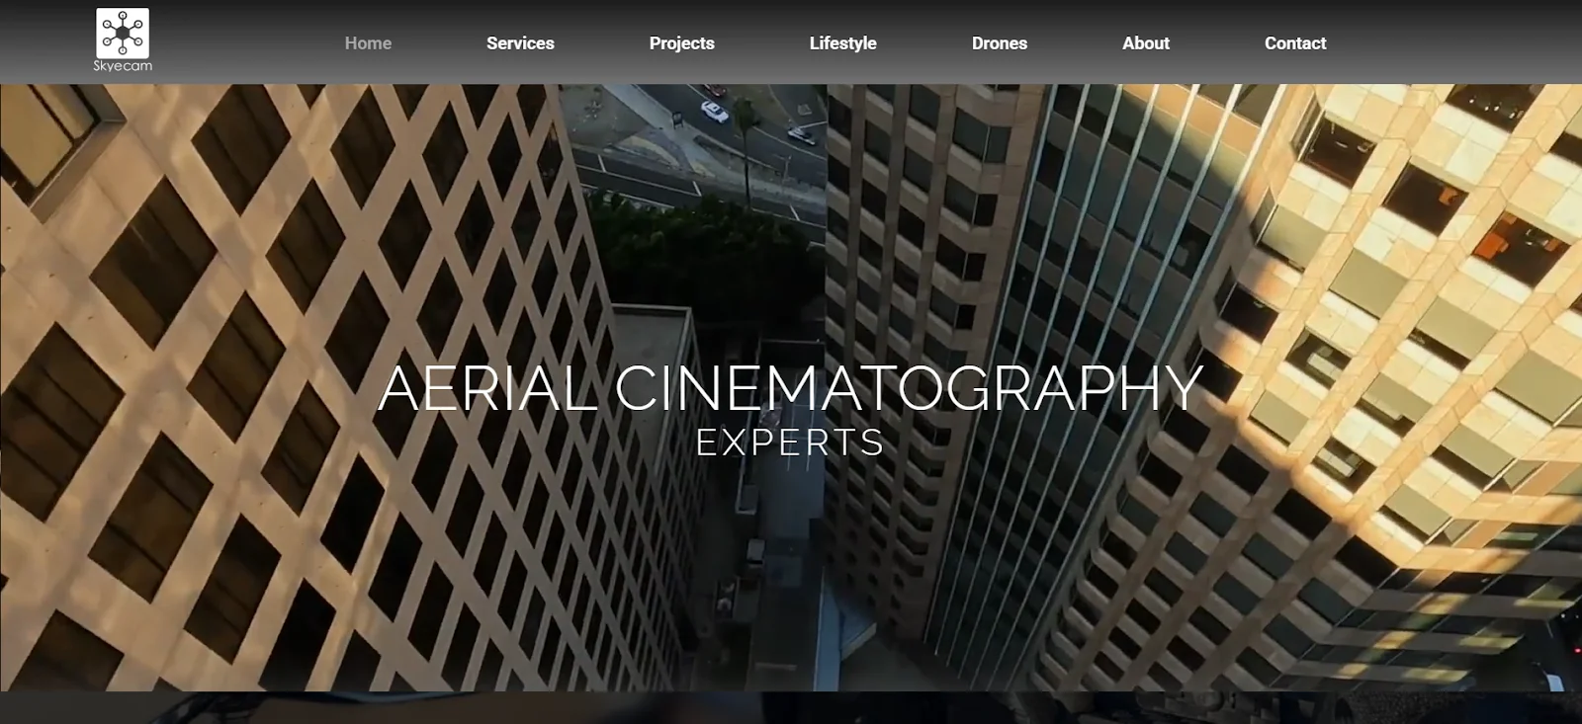Viewport: 1582px width, 724px height.
Task: Open the Projects menu item
Action: coord(681,43)
